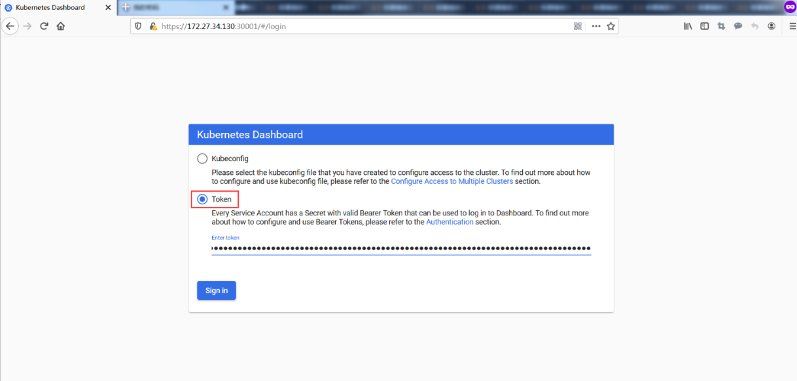Open the QR code icon in address bar
This screenshot has width=797, height=381.
(578, 26)
